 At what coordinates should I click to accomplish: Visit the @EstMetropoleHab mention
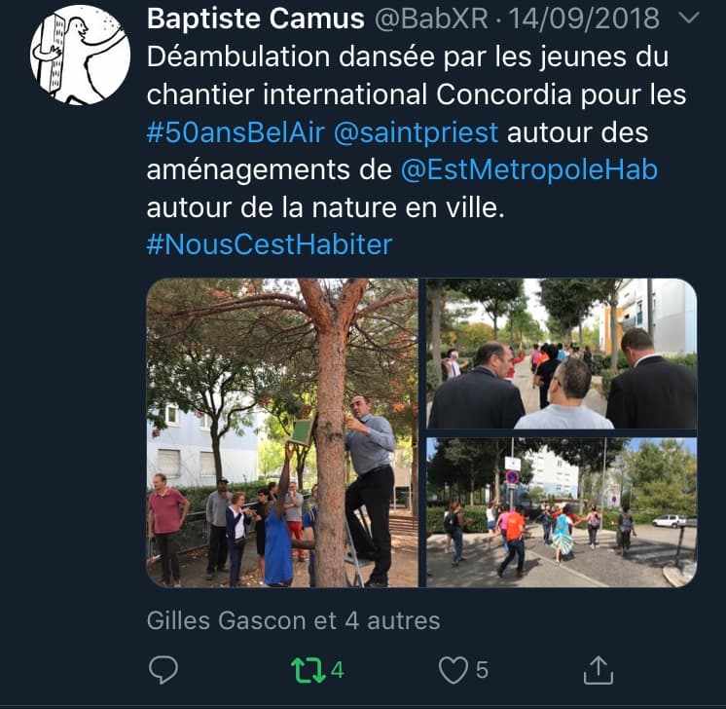tap(528, 169)
